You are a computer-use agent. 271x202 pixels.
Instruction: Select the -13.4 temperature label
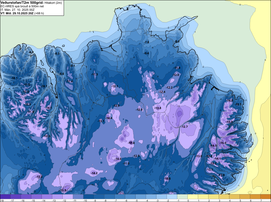click(x=209, y=156)
